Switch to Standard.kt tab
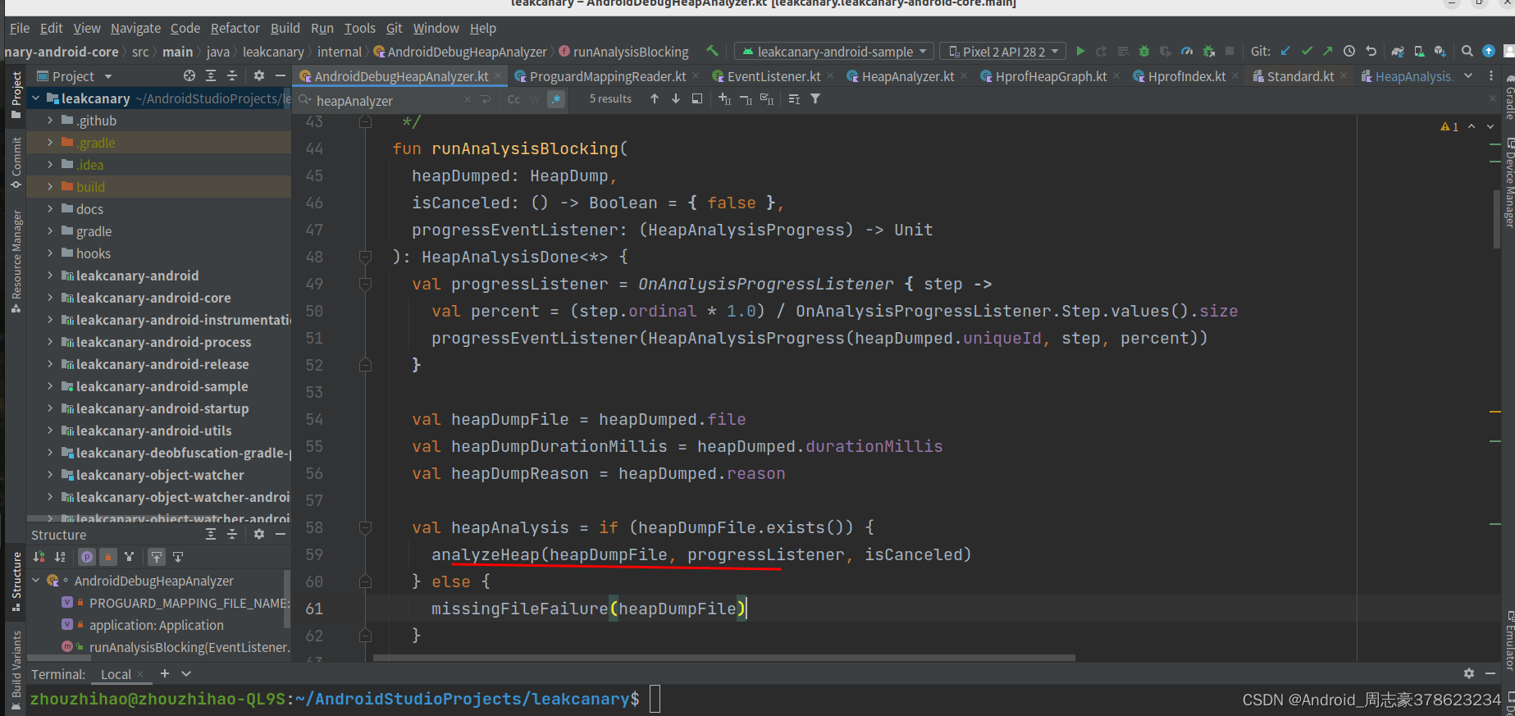 pos(1299,76)
